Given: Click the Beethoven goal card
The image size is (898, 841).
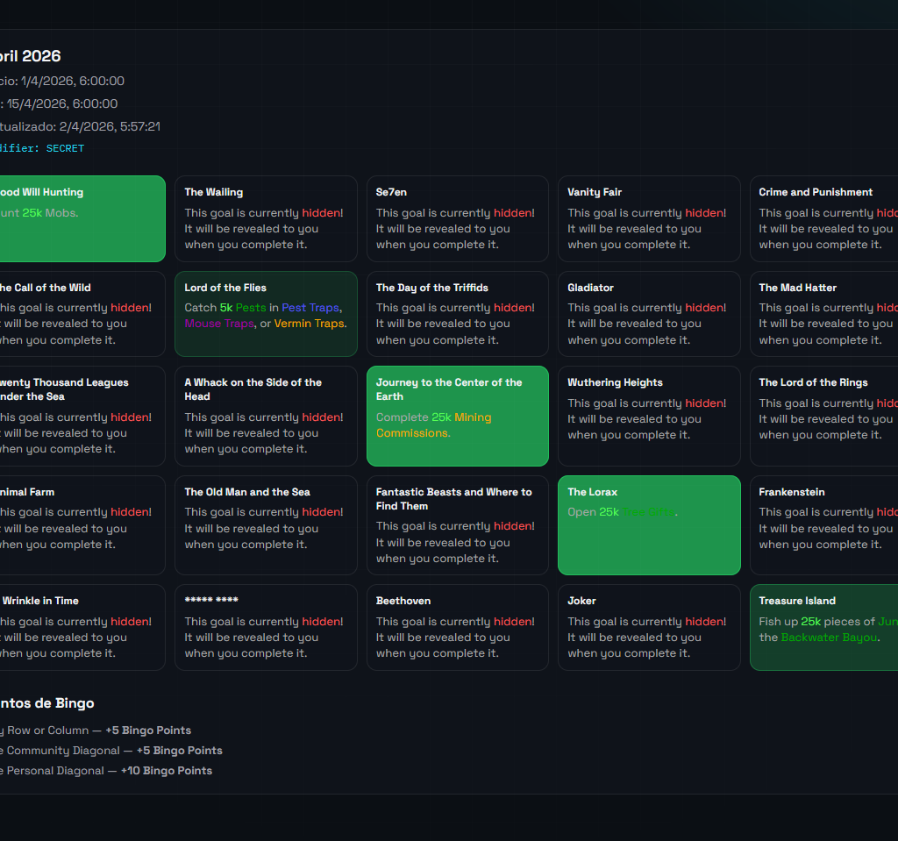Looking at the screenshot, I should pyautogui.click(x=457, y=627).
